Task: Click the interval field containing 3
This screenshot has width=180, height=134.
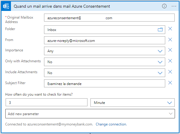Action: (46, 102)
